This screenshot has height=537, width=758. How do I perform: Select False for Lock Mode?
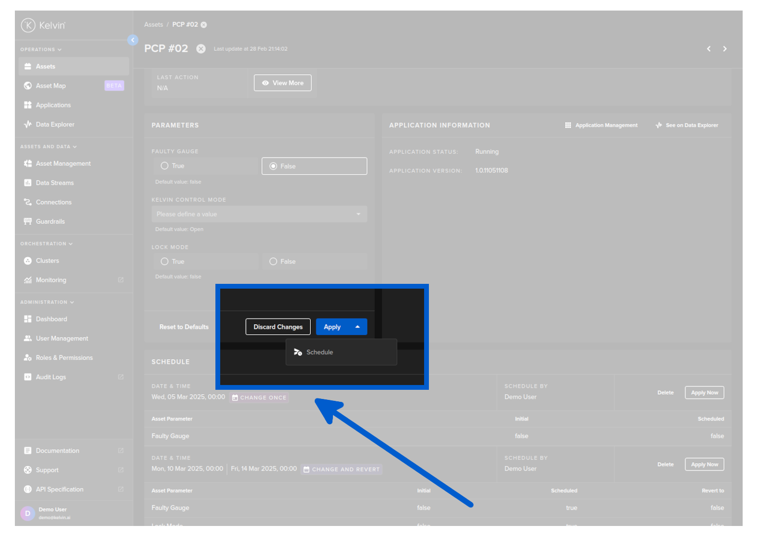[273, 262]
